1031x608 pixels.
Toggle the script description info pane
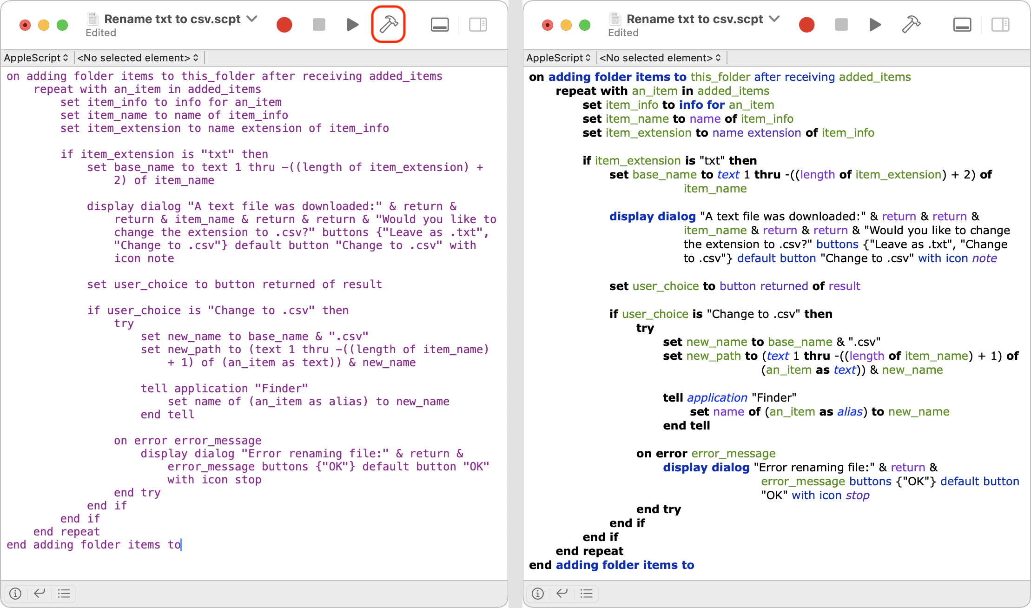click(x=15, y=593)
